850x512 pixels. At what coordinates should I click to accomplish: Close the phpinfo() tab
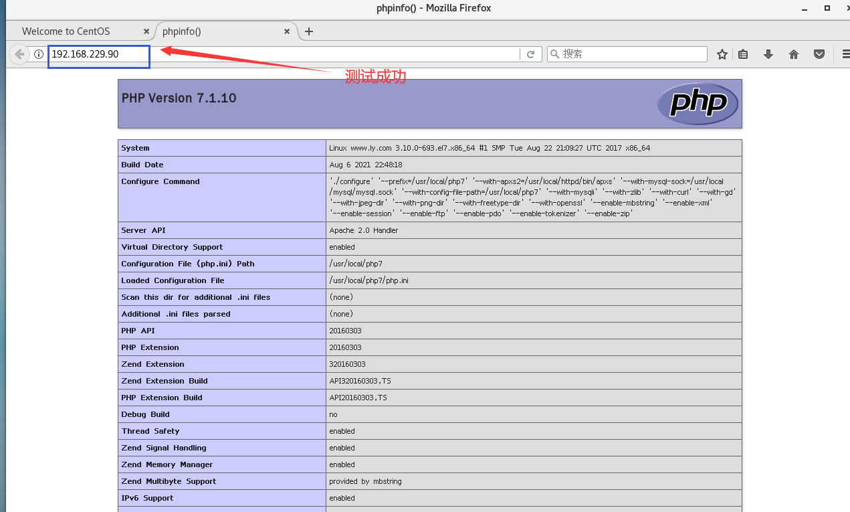pos(287,31)
